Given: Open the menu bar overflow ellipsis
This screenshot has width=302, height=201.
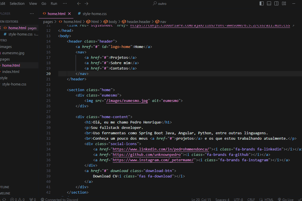Looking at the screenshot, I should tap(65, 3).
